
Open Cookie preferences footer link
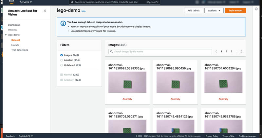tap(247, 136)
